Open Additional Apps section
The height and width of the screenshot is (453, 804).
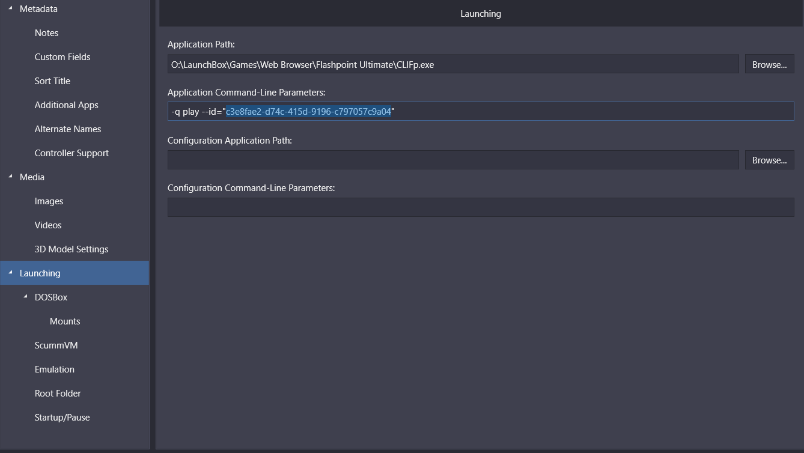(x=66, y=105)
